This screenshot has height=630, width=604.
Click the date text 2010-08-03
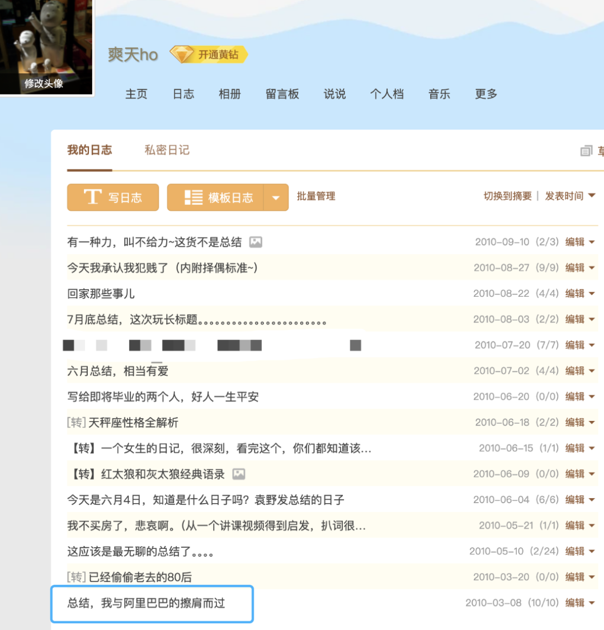(501, 319)
